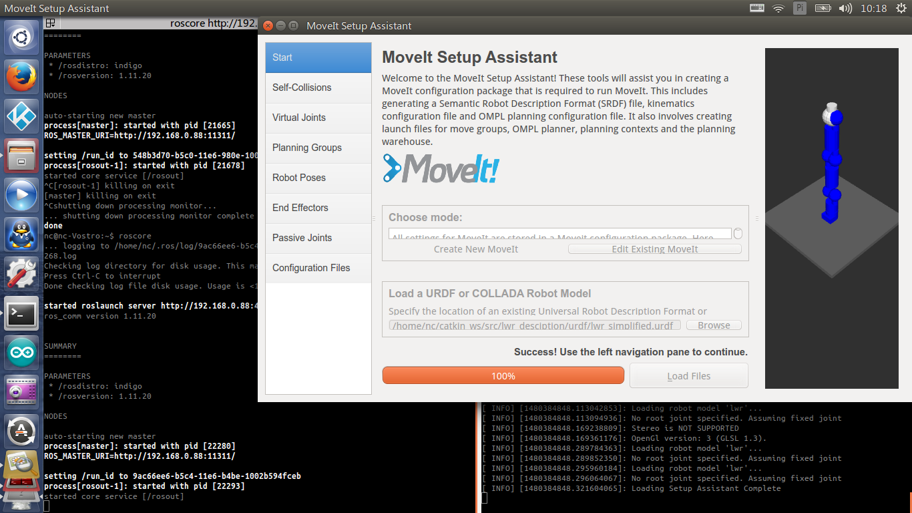Click the Ubuntu Dash home button
912x513 pixels.
click(22, 37)
